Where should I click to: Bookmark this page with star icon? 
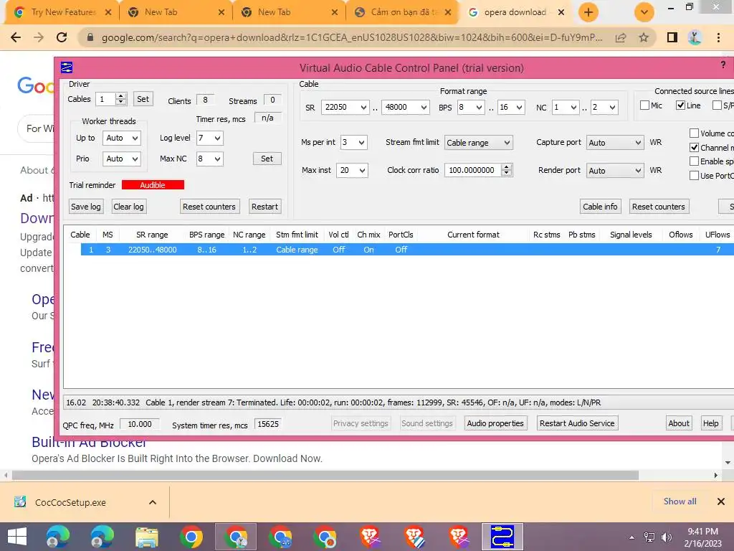(x=644, y=37)
